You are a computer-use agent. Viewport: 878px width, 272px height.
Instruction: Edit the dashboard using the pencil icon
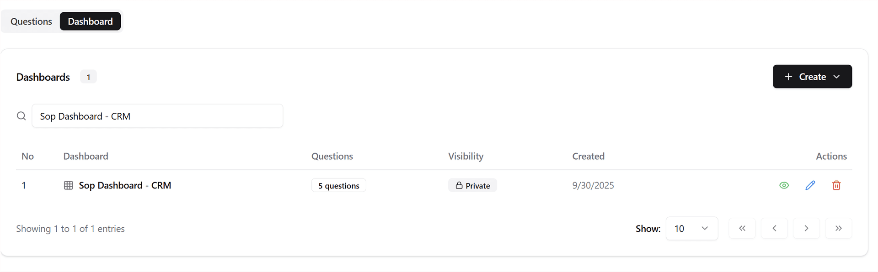810,185
